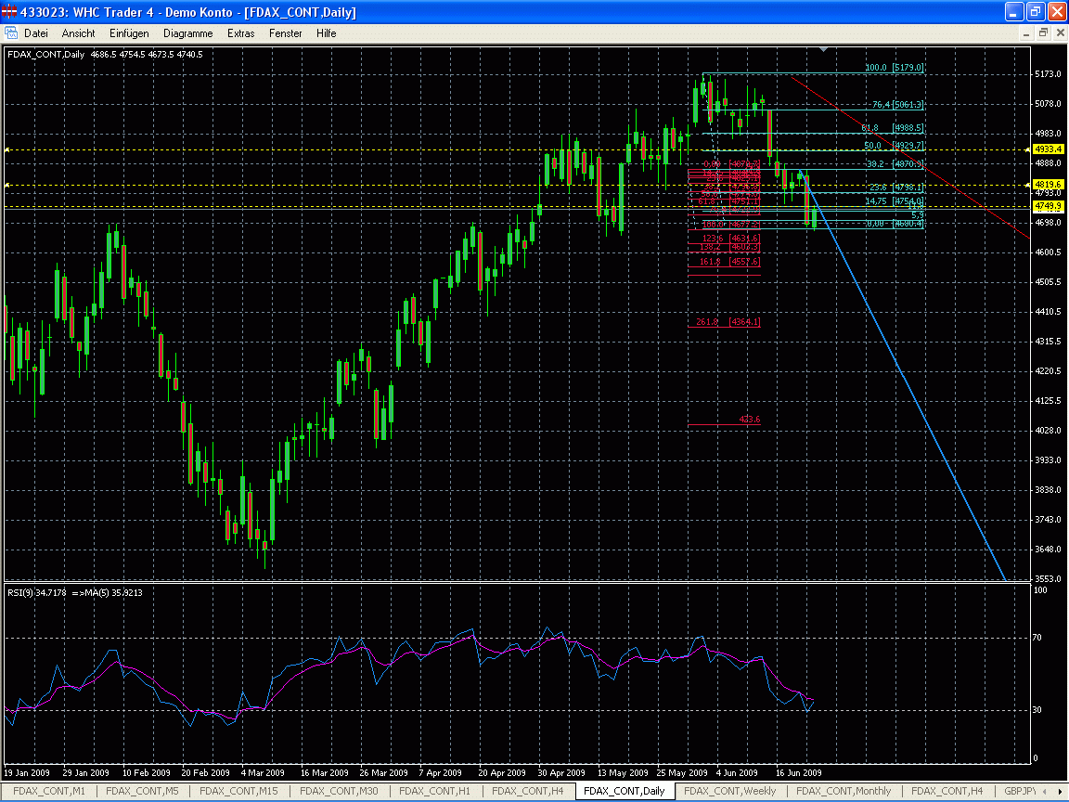Click the Fibonacci level 100.0 [5179.0] label
Image resolution: width=1069 pixels, height=802 pixels.
[x=894, y=68]
